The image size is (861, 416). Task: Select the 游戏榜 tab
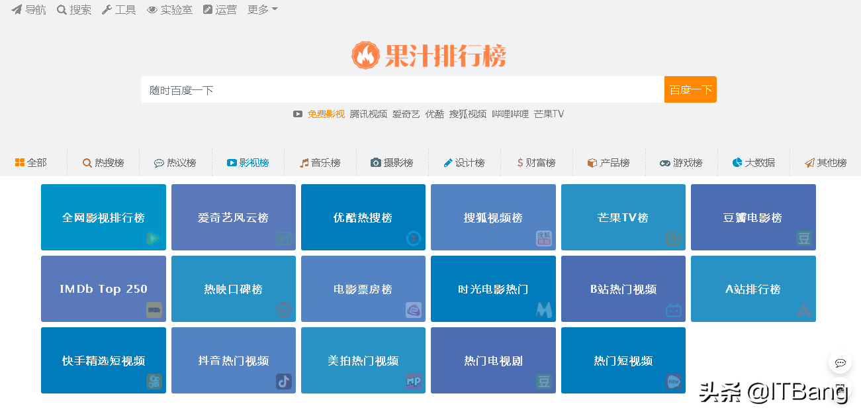(681, 162)
